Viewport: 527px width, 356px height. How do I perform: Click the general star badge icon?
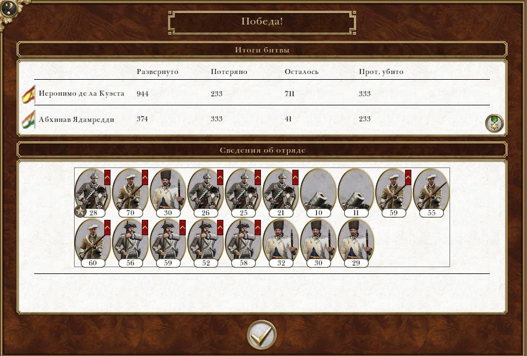coord(80,212)
